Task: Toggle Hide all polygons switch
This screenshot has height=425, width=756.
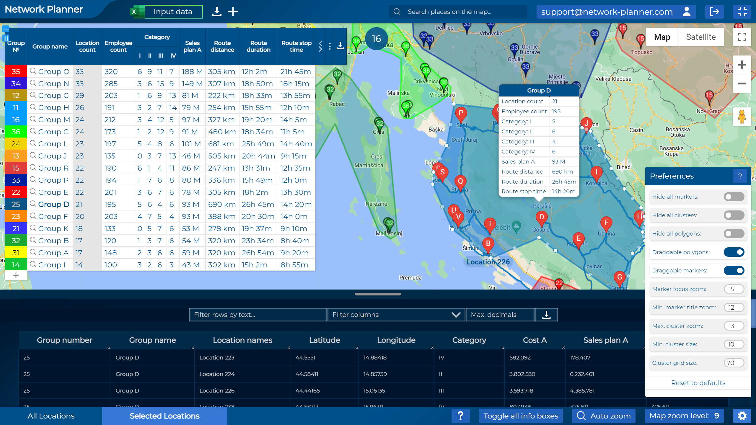Action: pos(734,234)
